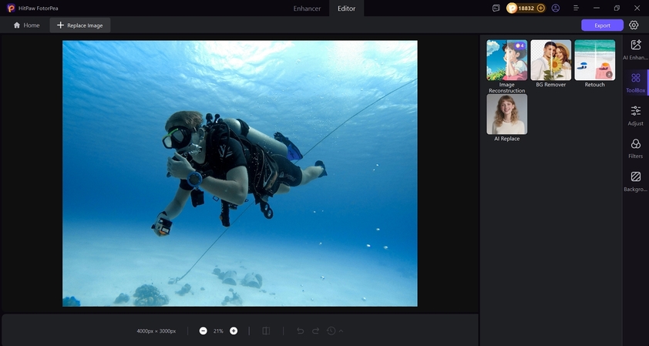Click the settings gear icon

[x=634, y=25]
